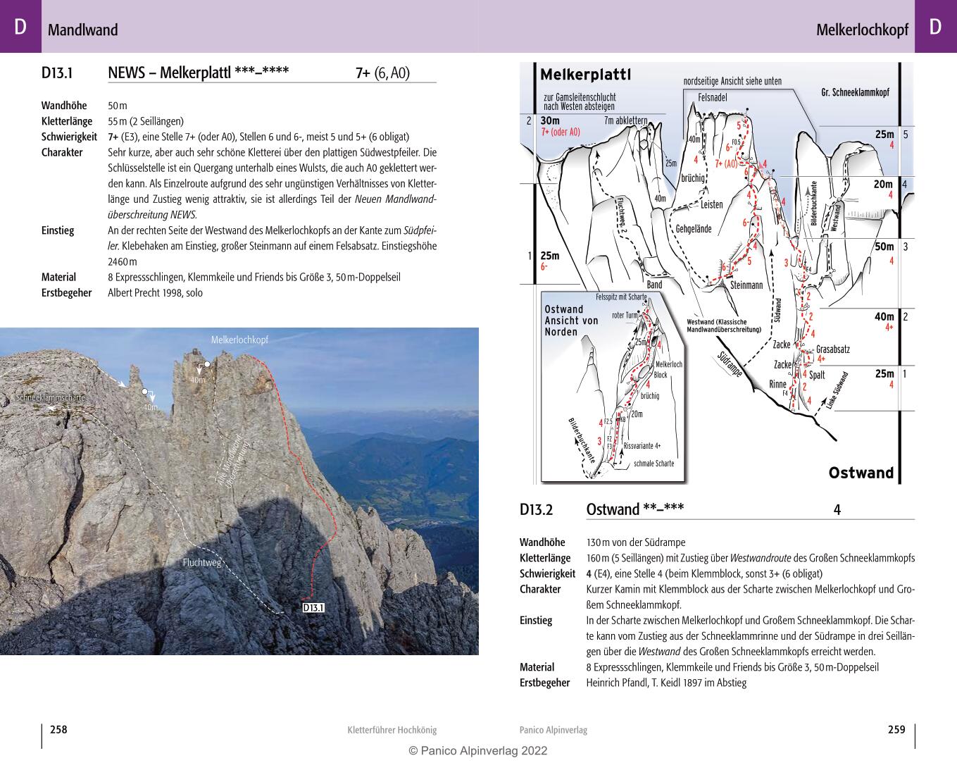The width and height of the screenshot is (957, 770).
Task: Click the copyright line © Panico Alpinverlag 2022
Action: tap(478, 751)
